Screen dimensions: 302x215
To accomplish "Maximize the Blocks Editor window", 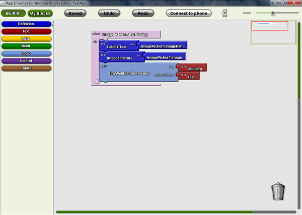I will coord(283,3).
